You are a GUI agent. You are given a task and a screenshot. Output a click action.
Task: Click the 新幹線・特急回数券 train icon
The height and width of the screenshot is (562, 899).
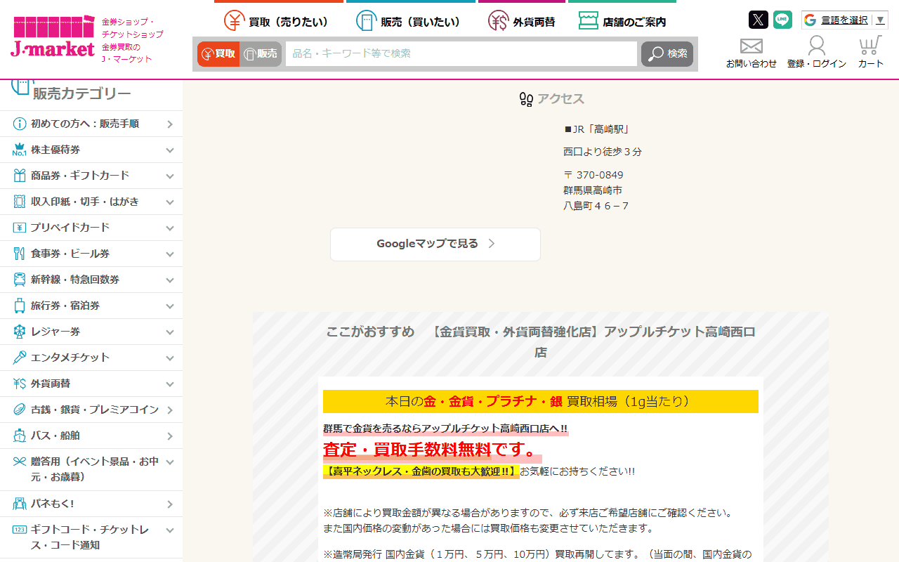(x=19, y=280)
